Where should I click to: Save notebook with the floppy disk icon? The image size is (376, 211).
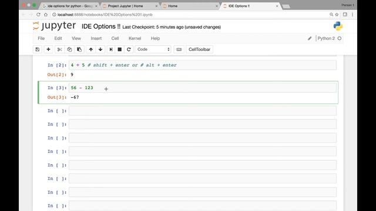(x=38, y=49)
